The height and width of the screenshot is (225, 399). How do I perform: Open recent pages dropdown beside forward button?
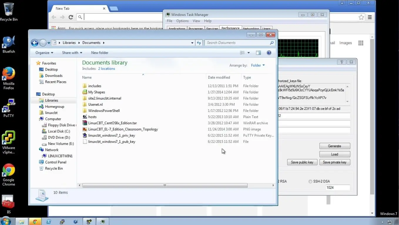pos(49,43)
